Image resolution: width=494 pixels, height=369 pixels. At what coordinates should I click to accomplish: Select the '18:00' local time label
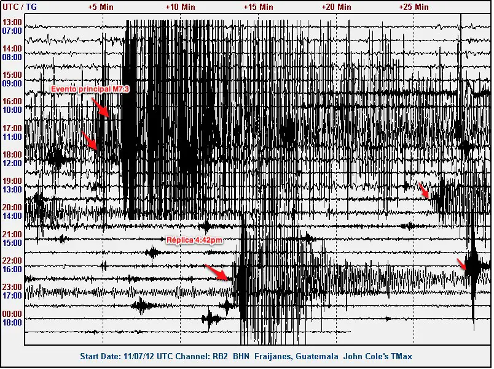pos(12,323)
